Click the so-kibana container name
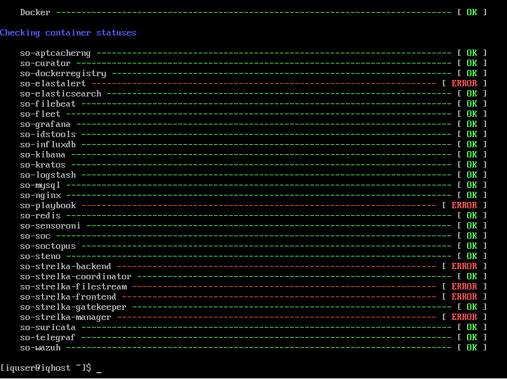Viewport: 507px width, 379px height. pyautogui.click(x=43, y=154)
